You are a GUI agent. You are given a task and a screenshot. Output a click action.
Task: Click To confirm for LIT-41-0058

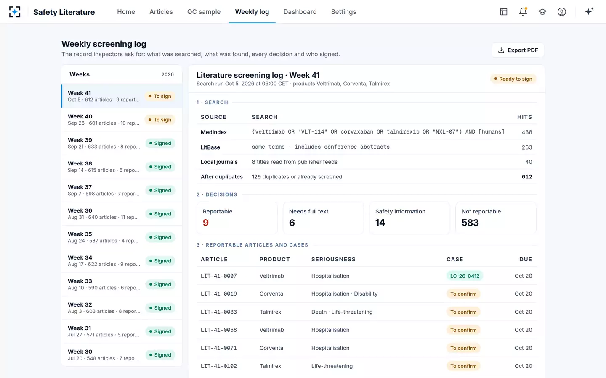pos(463,330)
